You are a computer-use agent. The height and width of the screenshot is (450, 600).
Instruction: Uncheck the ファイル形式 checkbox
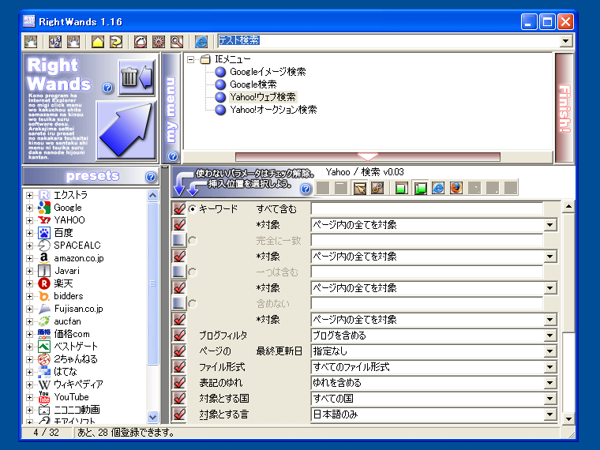pos(178,367)
